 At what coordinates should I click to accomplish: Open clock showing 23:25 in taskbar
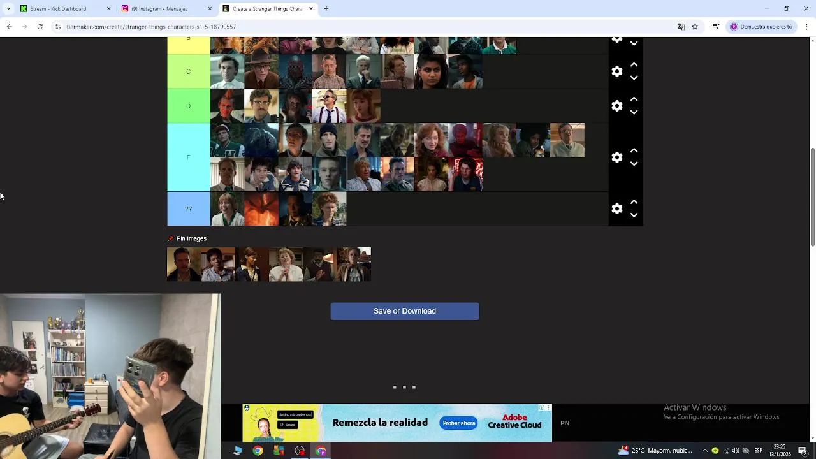point(779,451)
